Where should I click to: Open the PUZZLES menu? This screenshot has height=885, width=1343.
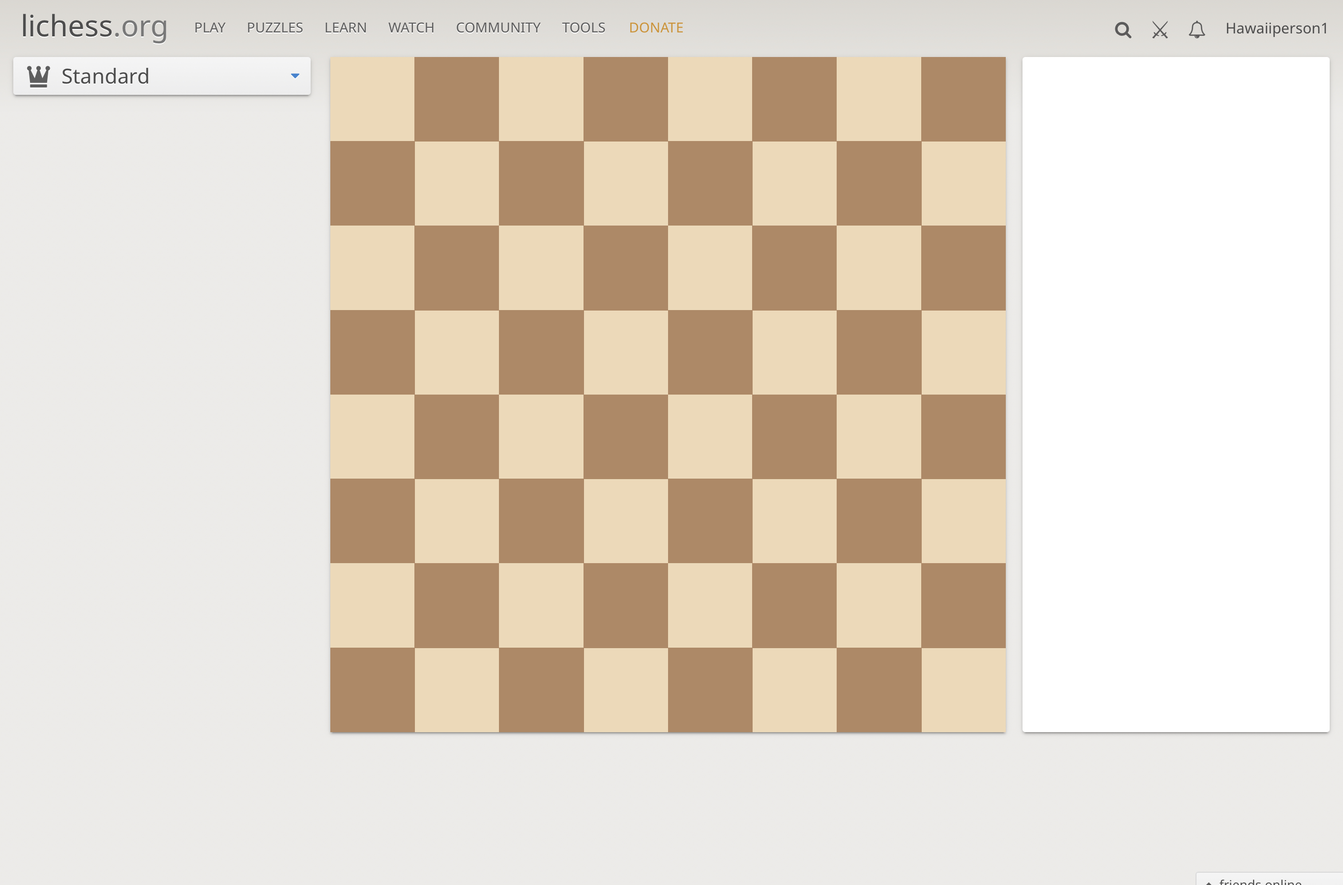[x=274, y=28]
